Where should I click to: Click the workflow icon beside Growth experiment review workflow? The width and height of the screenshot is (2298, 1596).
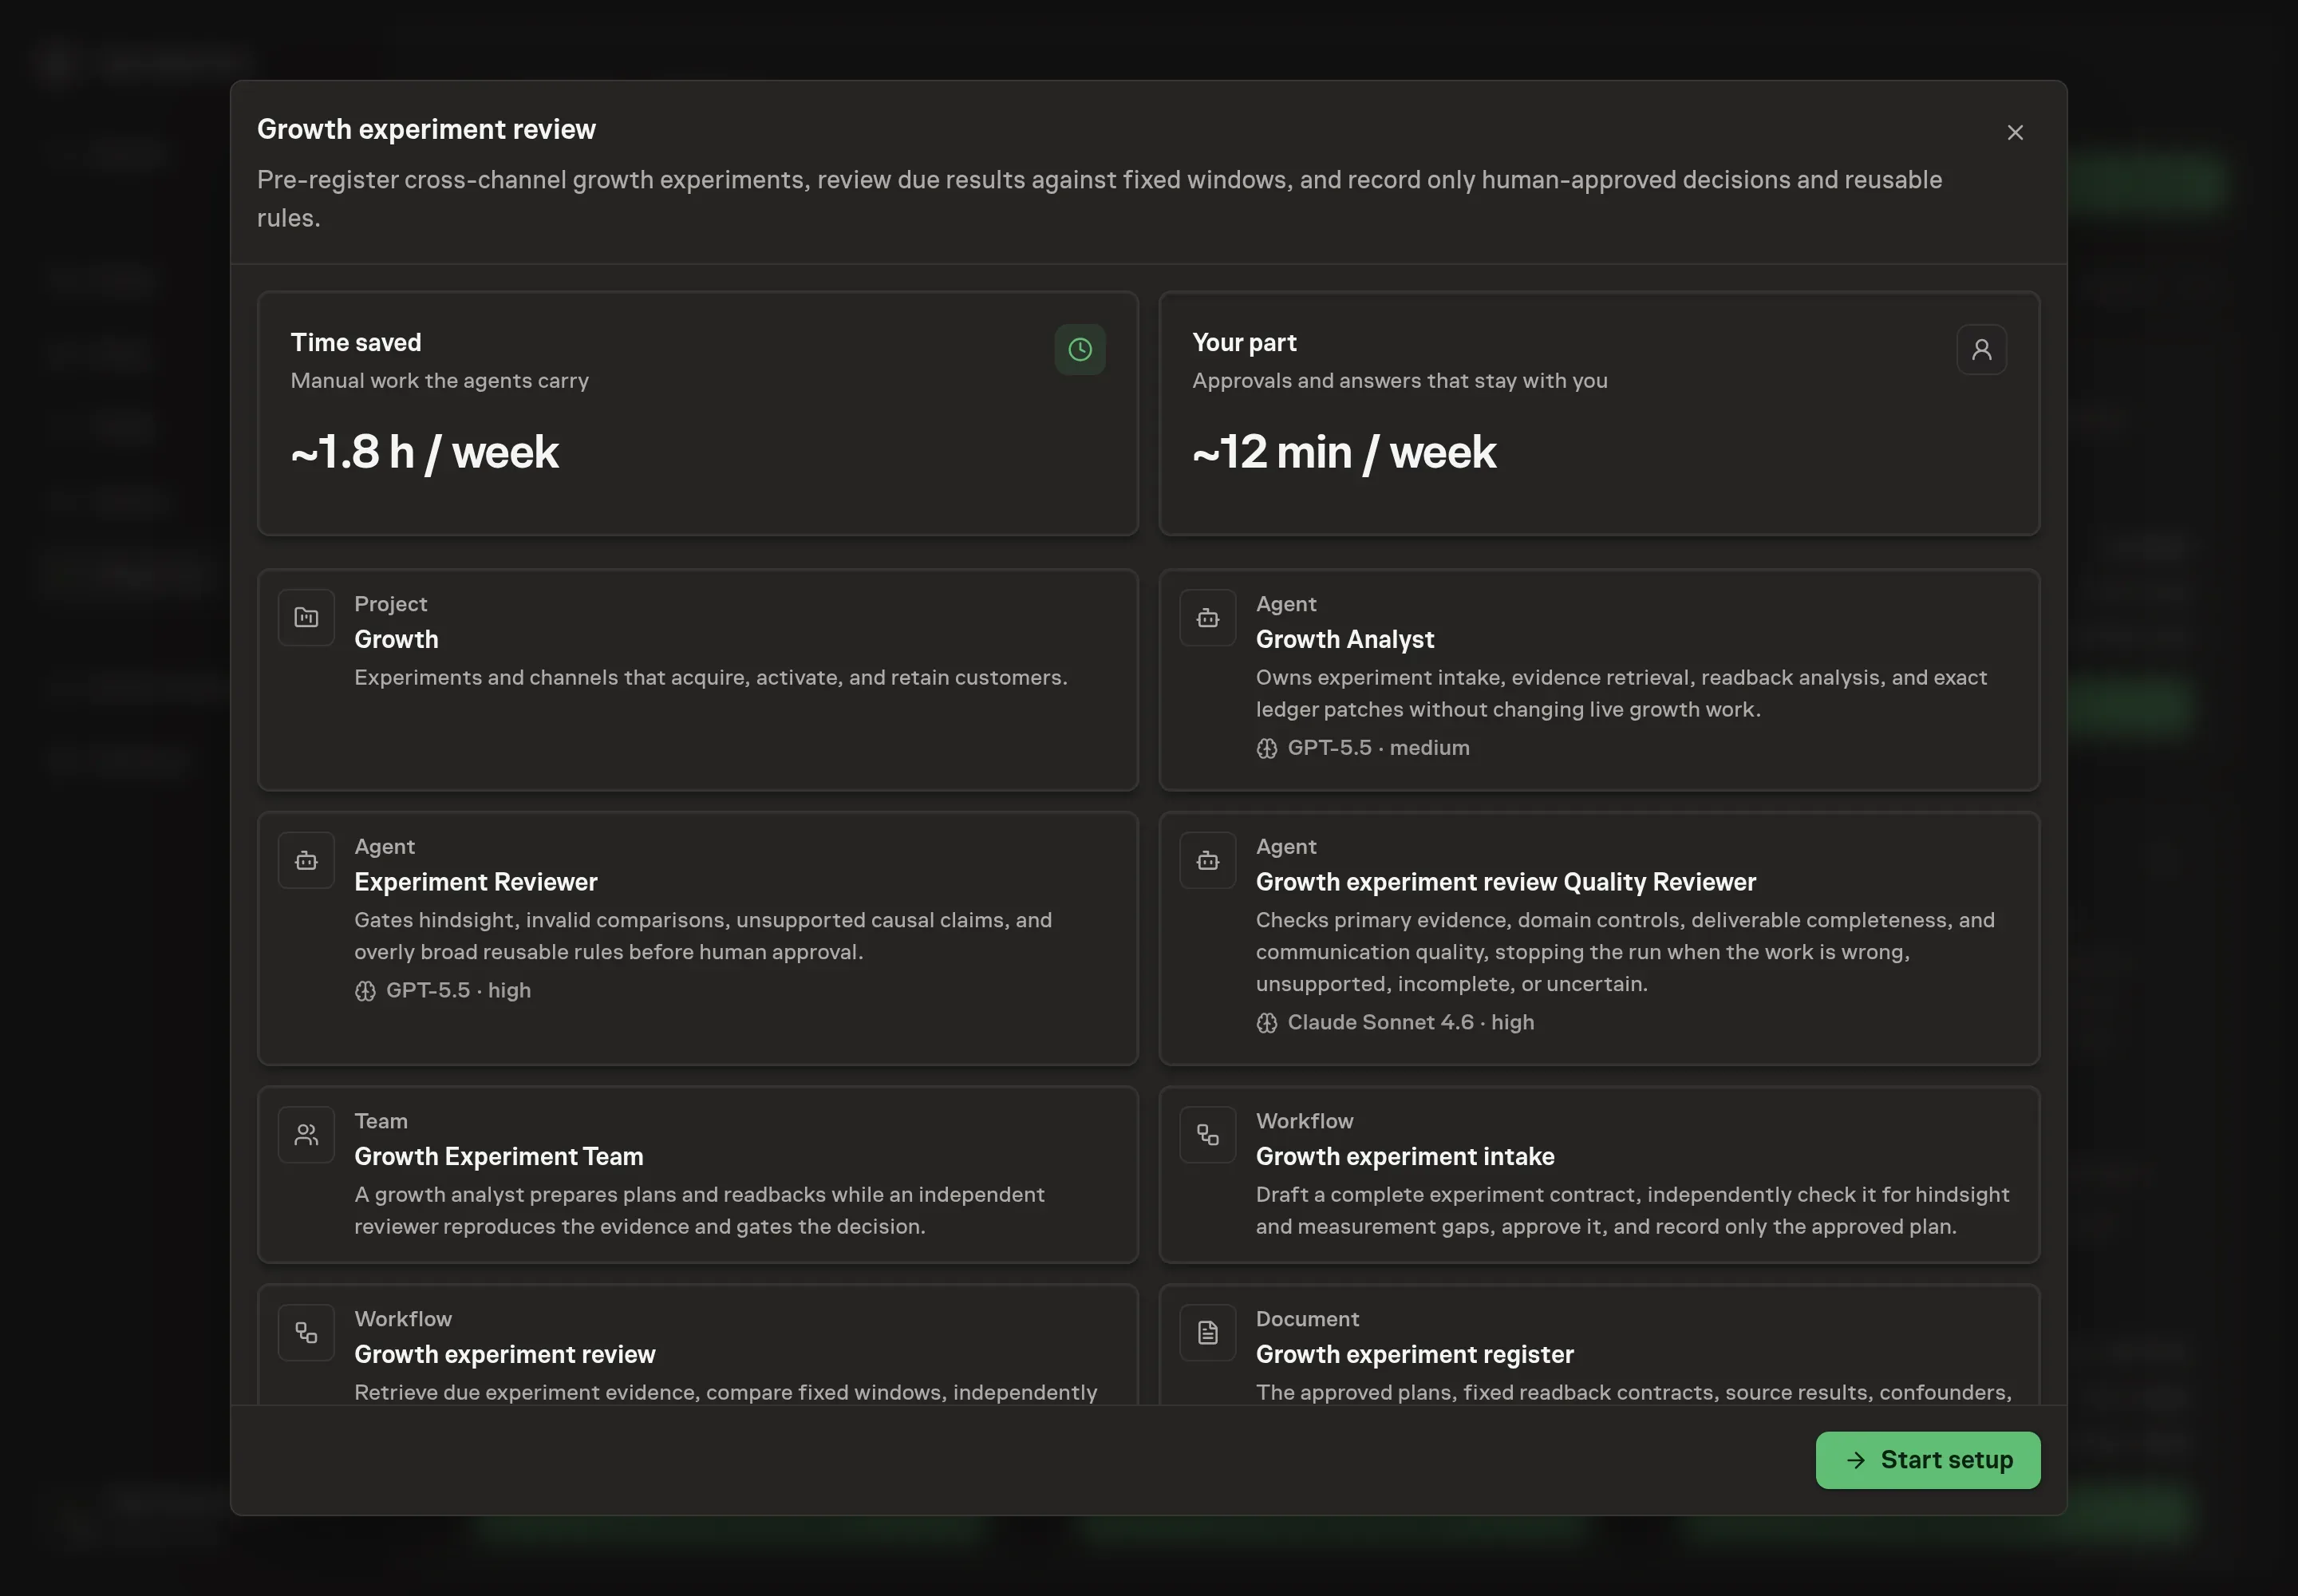[x=306, y=1332]
